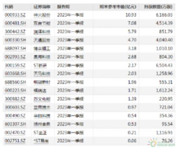Click the 期末参考市值(亿元) column header
The height and width of the screenshot is (148, 176).
[x=118, y=7]
